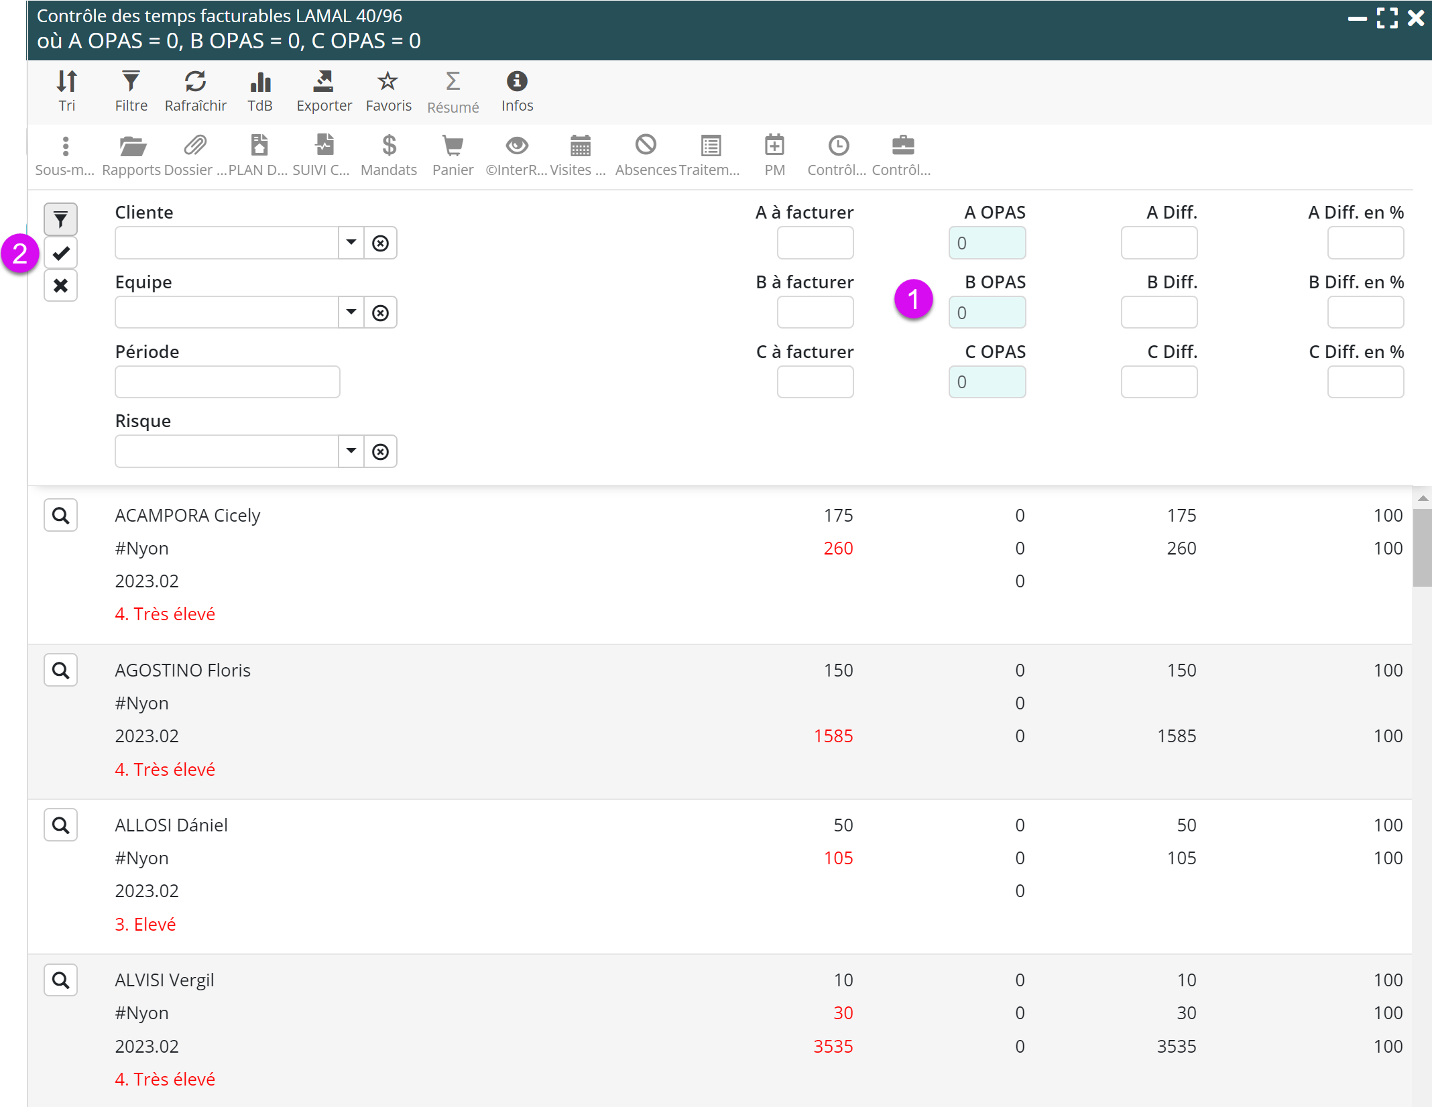Open details for ACAMPORA Cicely row
1432x1107 pixels.
[x=61, y=515]
